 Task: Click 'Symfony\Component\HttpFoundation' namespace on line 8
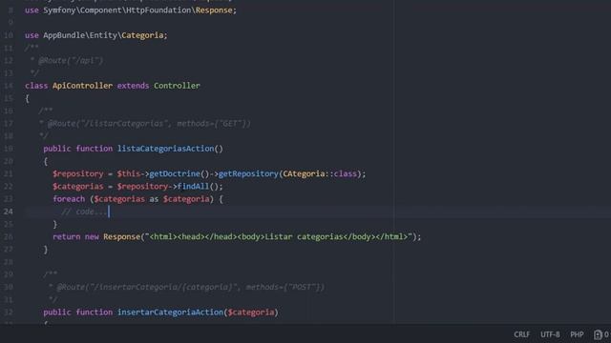pyautogui.click(x=116, y=10)
